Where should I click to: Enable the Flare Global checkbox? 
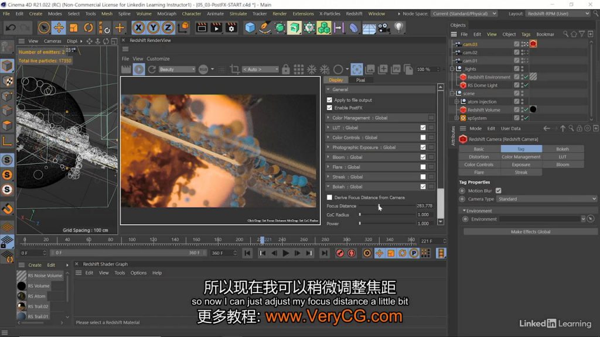coord(423,167)
